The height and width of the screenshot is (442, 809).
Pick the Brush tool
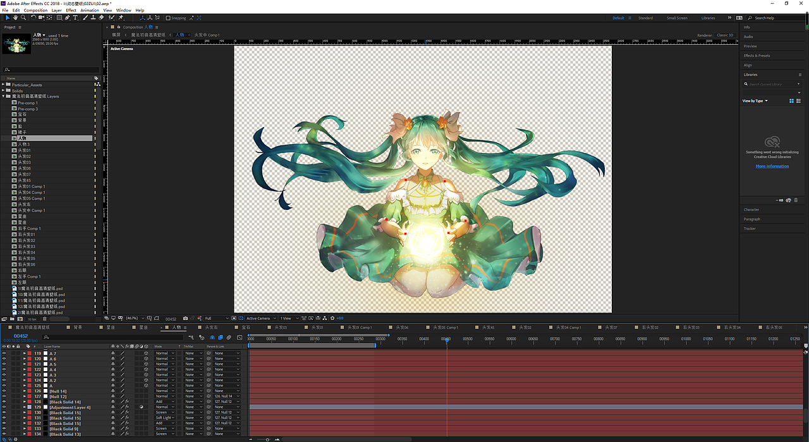[x=85, y=18]
